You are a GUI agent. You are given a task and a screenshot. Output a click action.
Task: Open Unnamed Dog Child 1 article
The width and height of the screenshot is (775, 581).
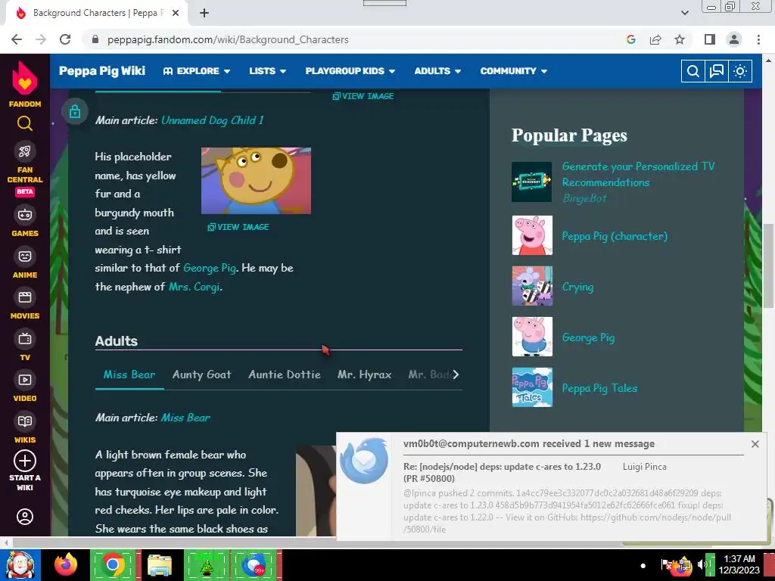point(213,120)
